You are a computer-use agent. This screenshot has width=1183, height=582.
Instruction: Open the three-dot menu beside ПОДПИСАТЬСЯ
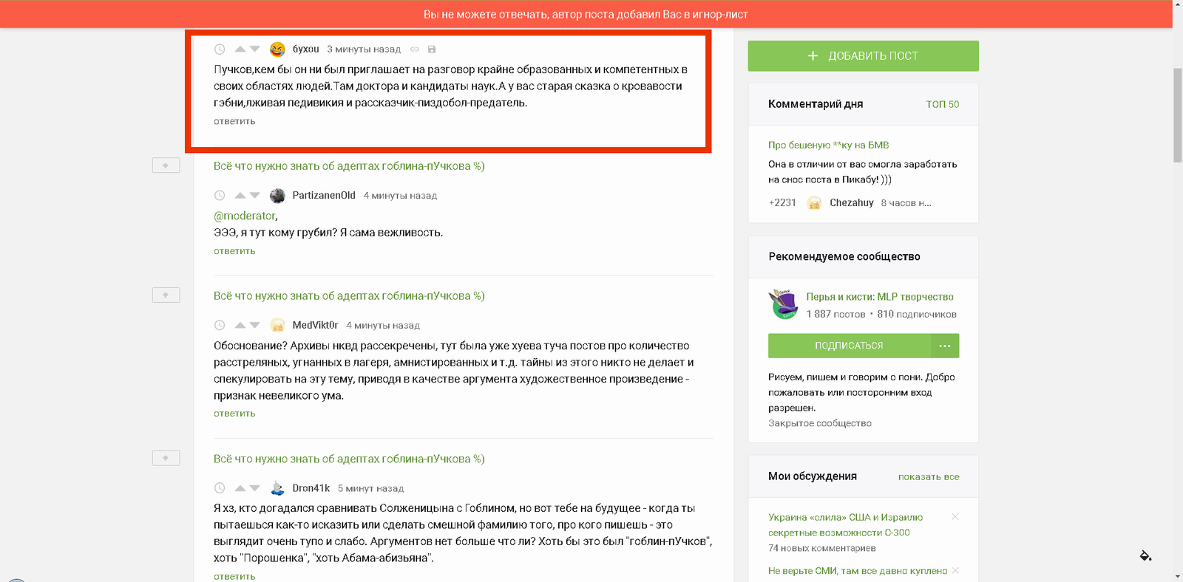(945, 346)
